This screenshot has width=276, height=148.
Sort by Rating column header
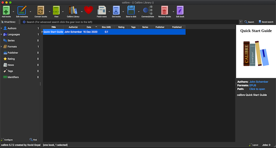click(121, 27)
